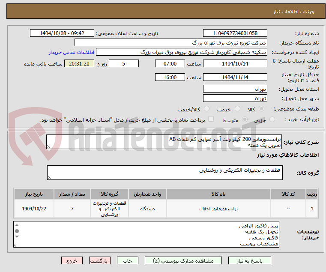This screenshot has height=272, width=326.
Task: Click the بازگشت back button
Action: (100, 260)
